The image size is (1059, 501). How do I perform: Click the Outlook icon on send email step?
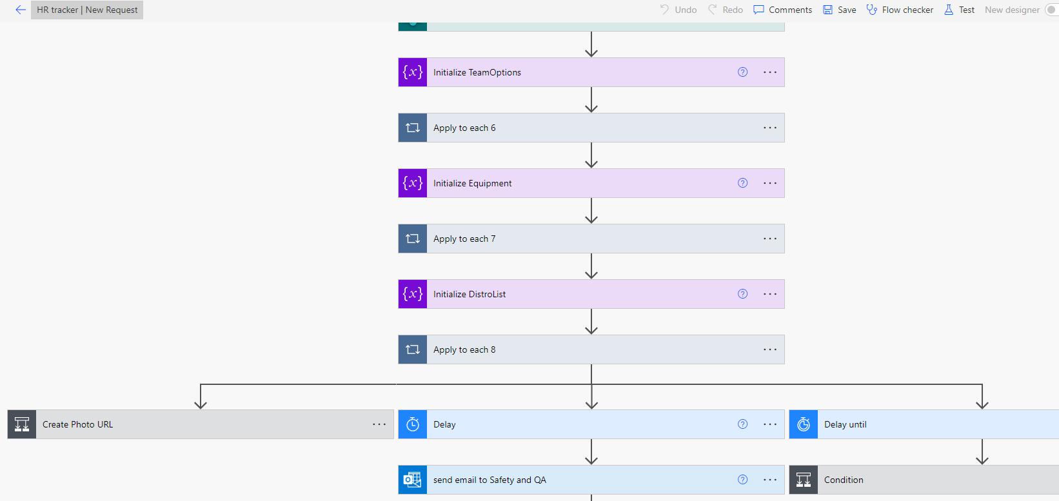(x=413, y=480)
